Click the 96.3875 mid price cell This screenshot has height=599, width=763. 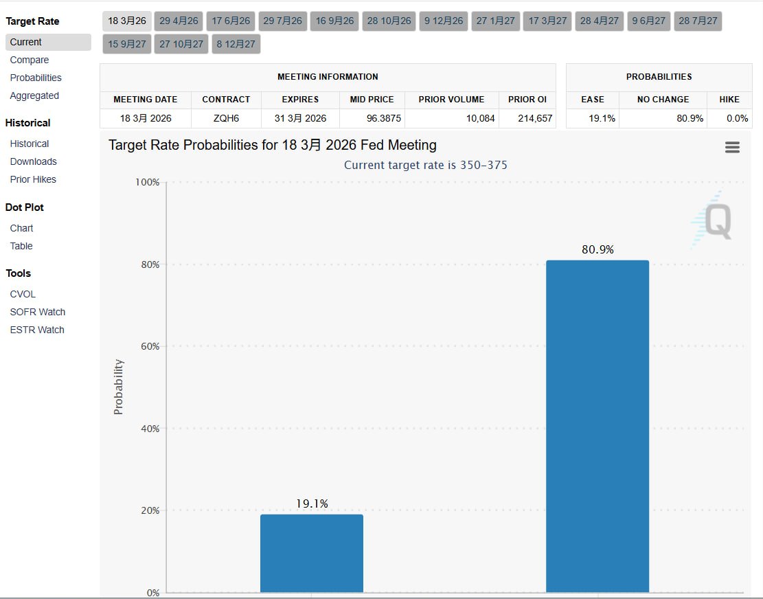372,118
